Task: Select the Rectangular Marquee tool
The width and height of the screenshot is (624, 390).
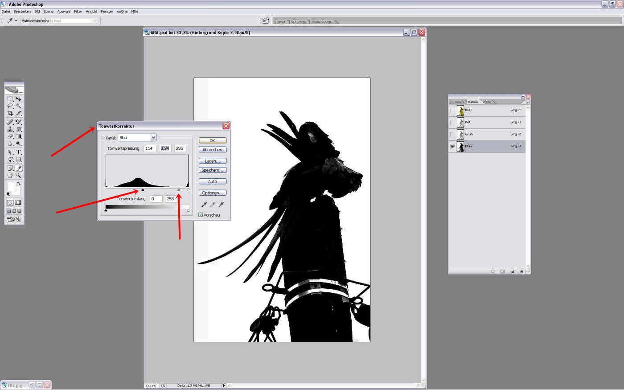Action: coord(10,99)
